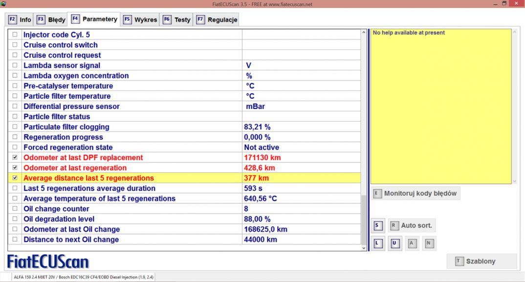Image resolution: width=525 pixels, height=282 pixels.
Task: Open Szablony templates button
Action: [x=481, y=261]
